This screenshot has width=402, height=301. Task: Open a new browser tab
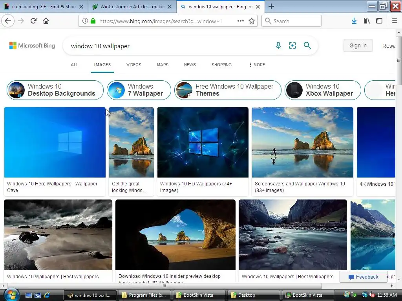(271, 6)
